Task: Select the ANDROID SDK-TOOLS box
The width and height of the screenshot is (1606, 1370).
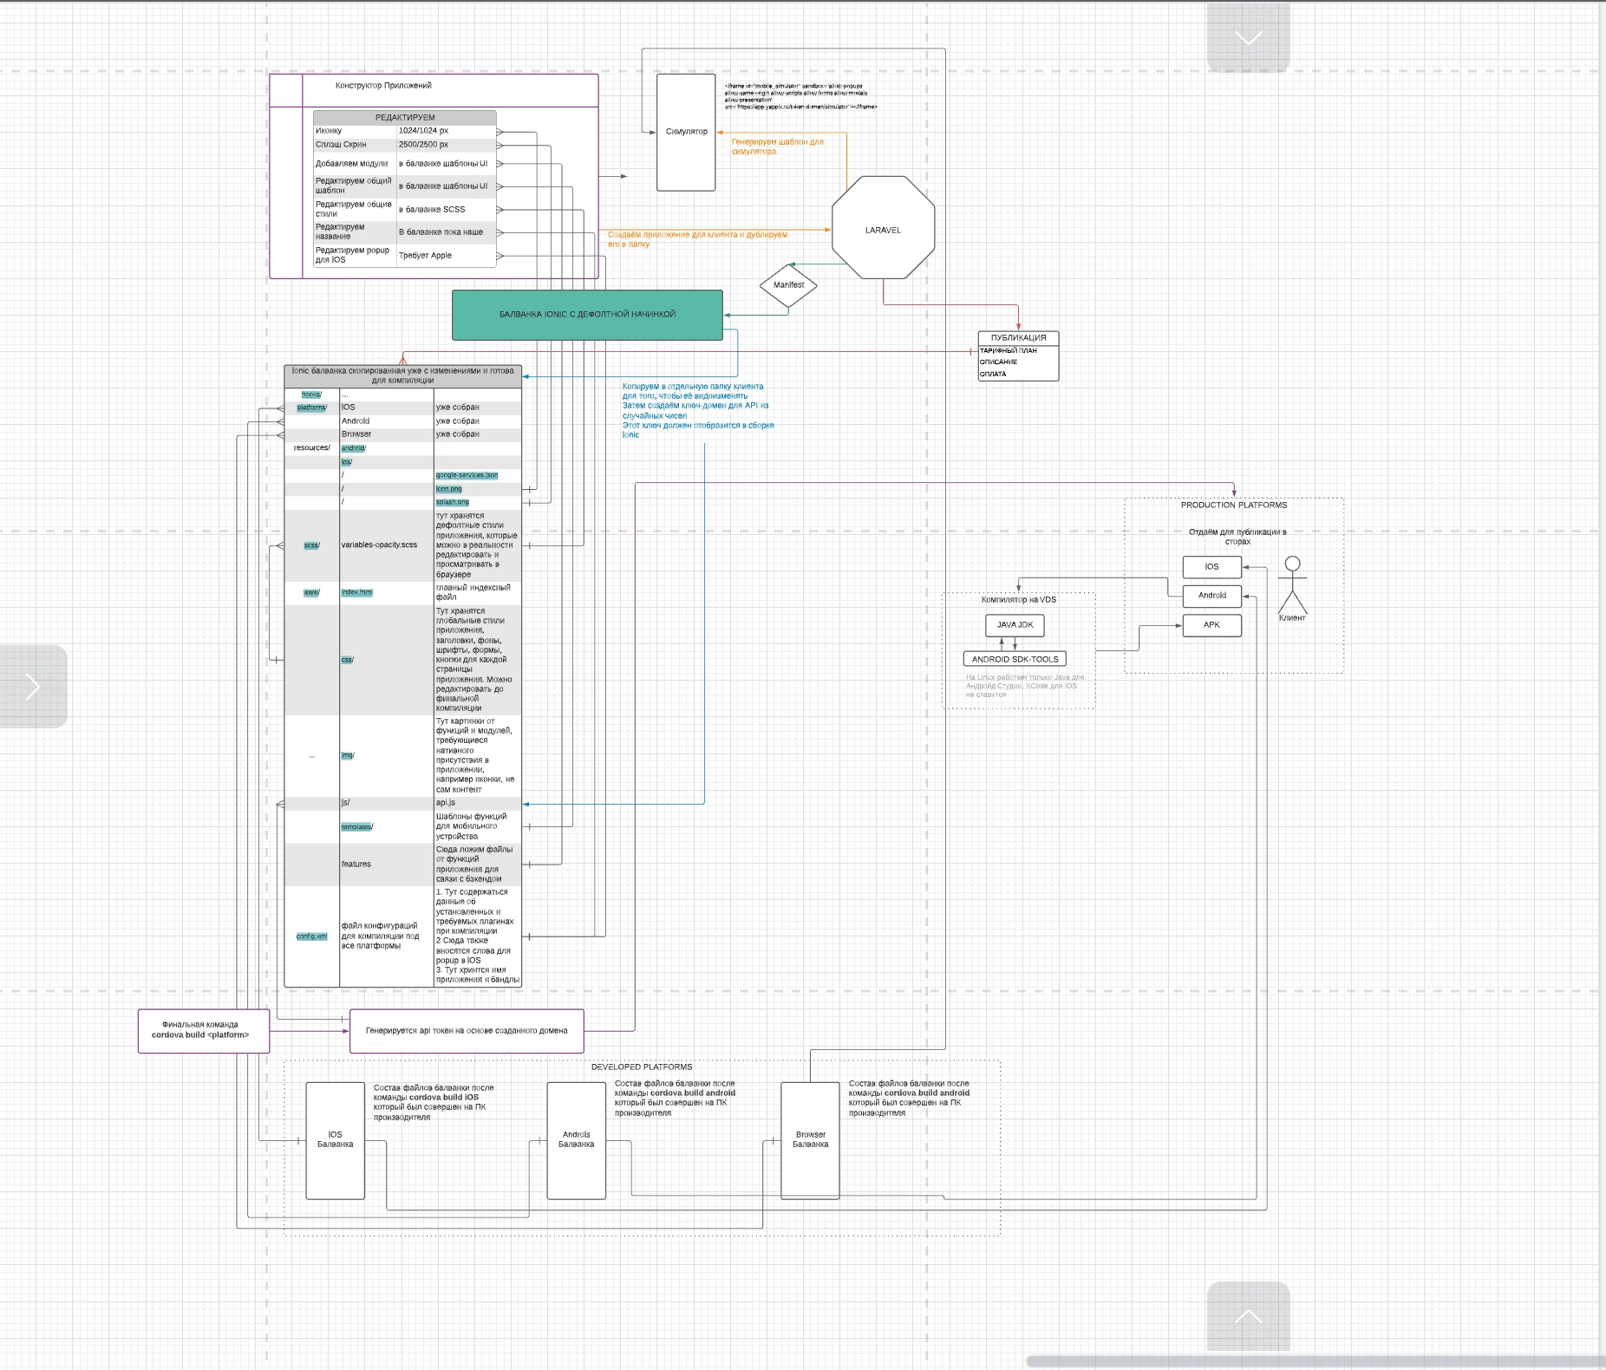Action: 1015,660
